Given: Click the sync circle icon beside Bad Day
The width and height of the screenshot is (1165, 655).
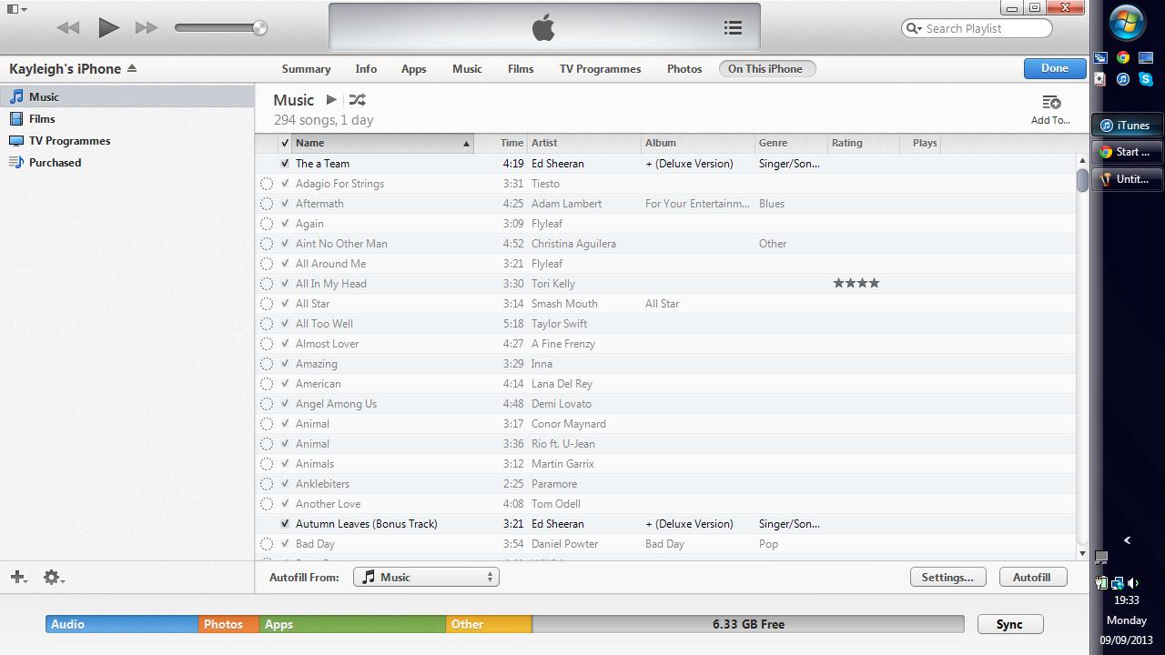Looking at the screenshot, I should pyautogui.click(x=267, y=544).
